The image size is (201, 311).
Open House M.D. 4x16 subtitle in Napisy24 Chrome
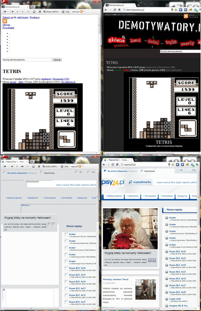[177, 251]
